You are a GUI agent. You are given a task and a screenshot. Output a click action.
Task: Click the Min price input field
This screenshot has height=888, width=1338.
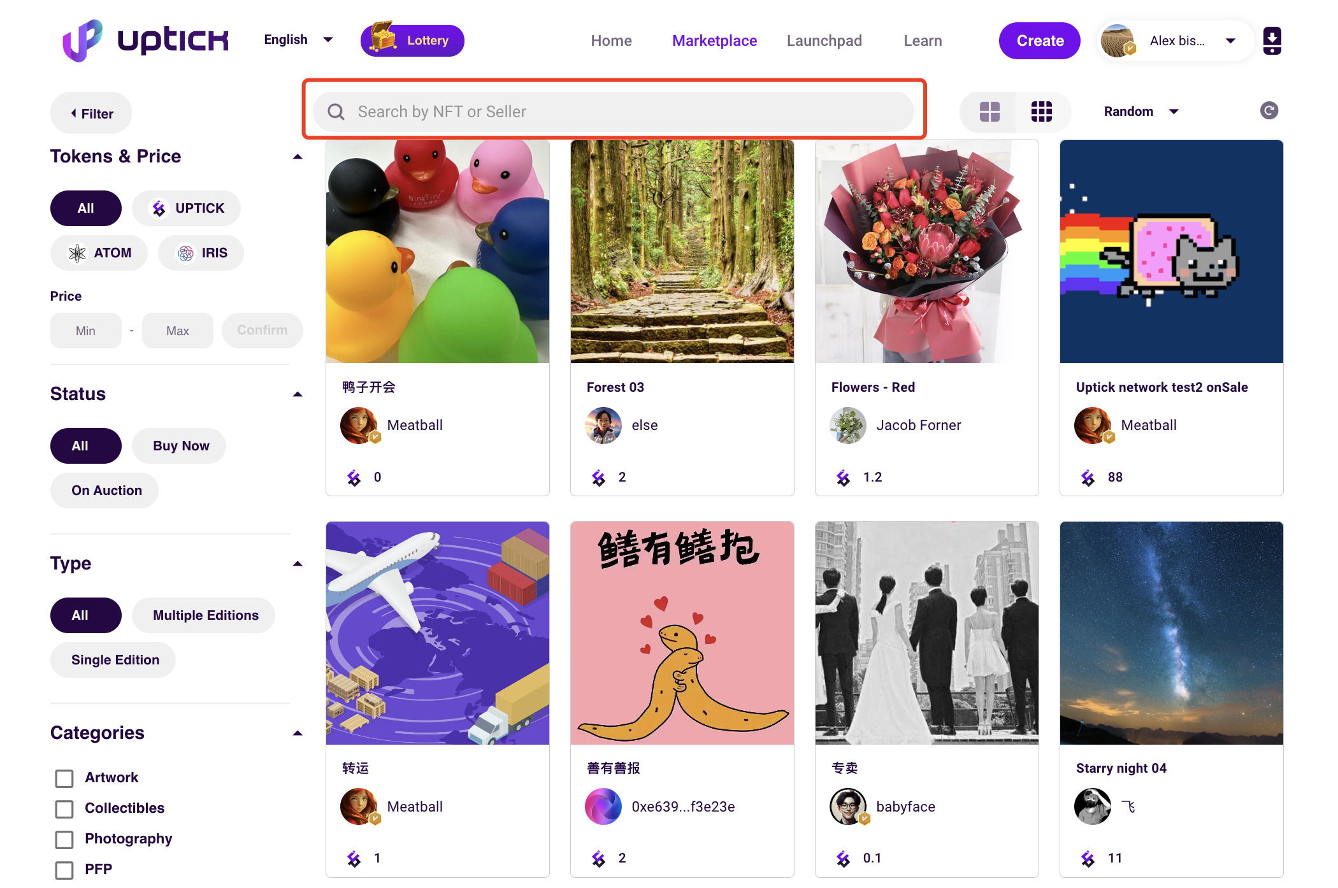(x=85, y=331)
